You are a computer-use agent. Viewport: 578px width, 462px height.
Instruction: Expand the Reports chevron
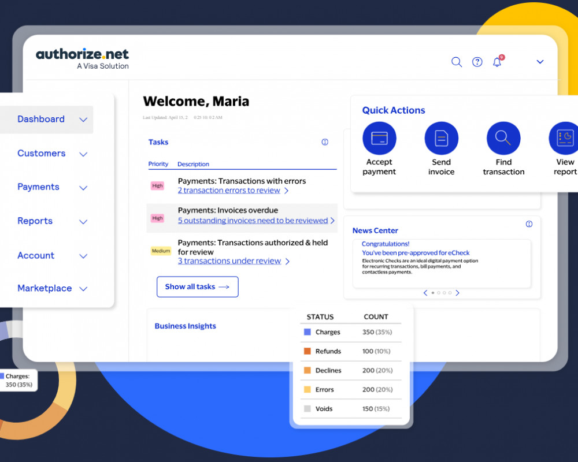pyautogui.click(x=83, y=222)
